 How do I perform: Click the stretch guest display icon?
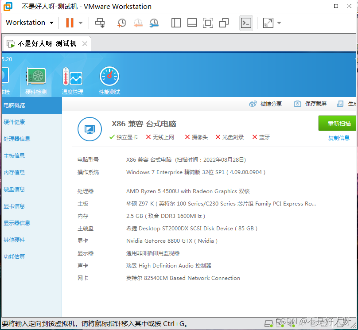(x=268, y=23)
